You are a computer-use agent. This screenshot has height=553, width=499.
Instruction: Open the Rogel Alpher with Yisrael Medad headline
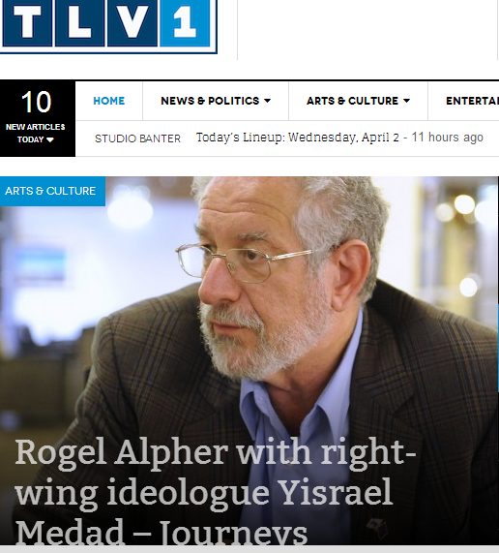tap(216, 492)
